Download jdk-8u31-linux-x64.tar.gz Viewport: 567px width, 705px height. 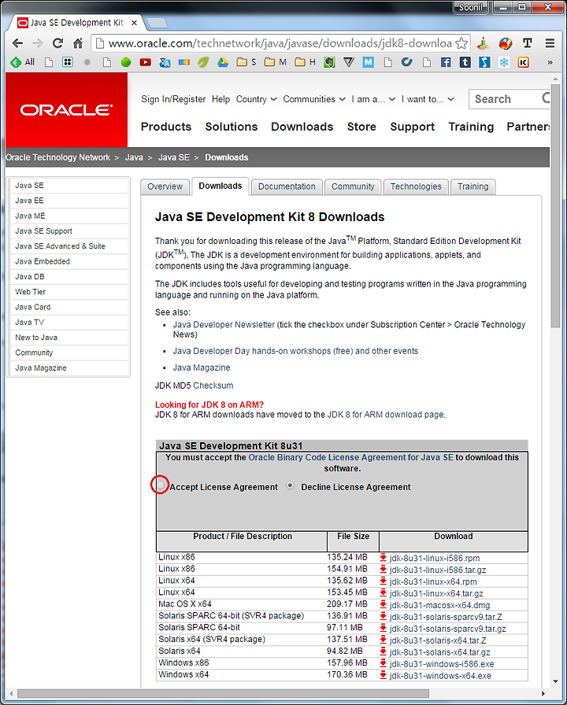coord(436,593)
